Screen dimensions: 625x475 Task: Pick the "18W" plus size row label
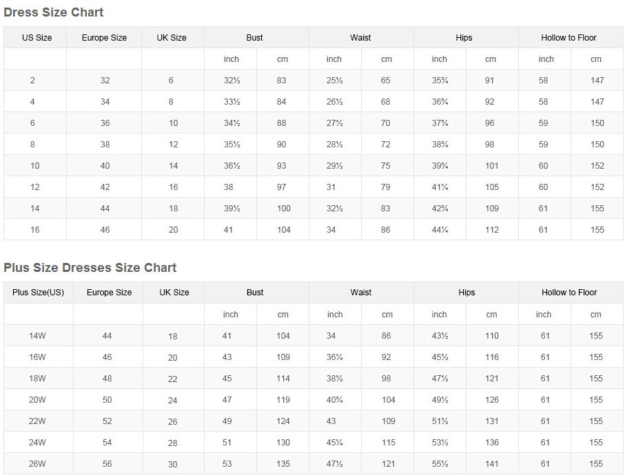pos(37,379)
